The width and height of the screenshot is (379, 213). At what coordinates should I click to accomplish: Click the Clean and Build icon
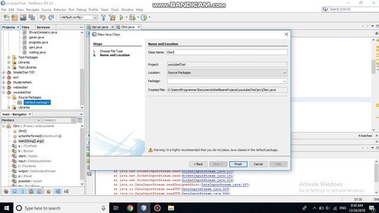click(x=113, y=17)
